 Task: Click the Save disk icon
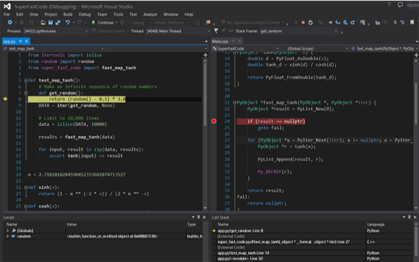point(50,23)
